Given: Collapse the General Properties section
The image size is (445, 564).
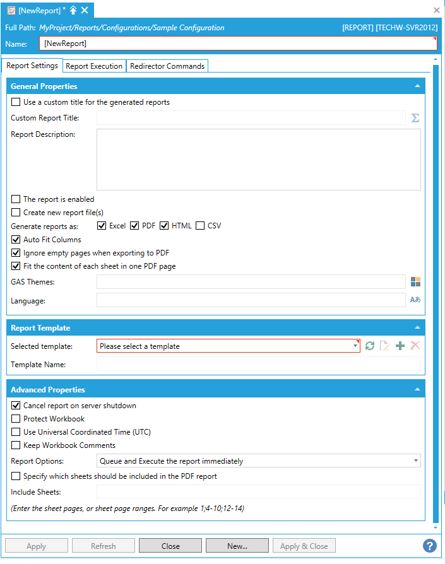Looking at the screenshot, I should pos(417,86).
